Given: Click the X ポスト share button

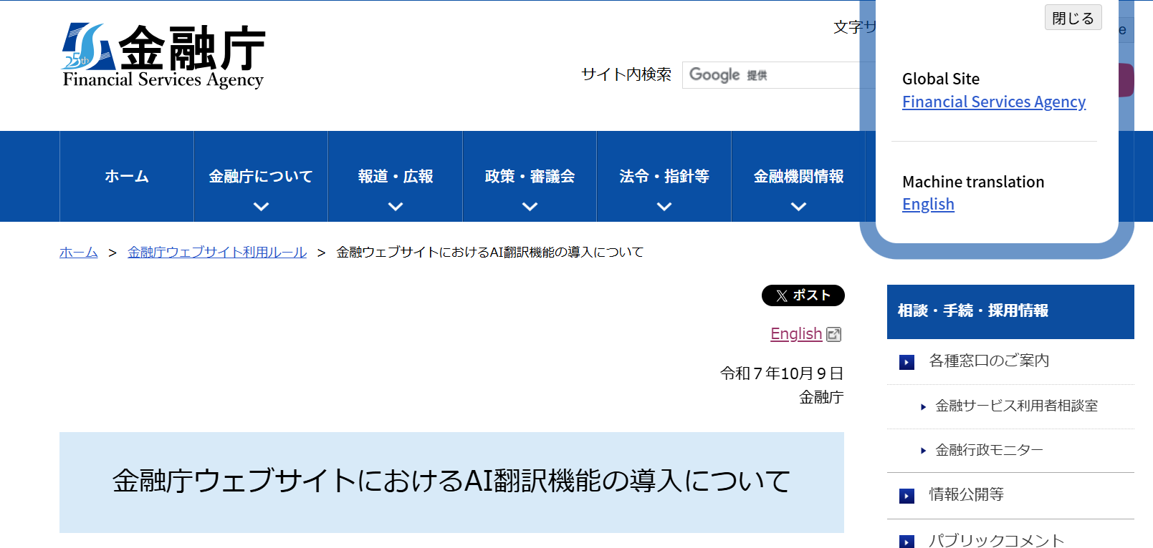Looking at the screenshot, I should (803, 295).
